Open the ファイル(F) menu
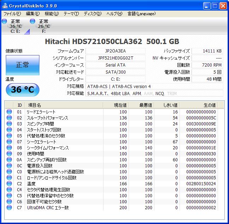The height and width of the screenshot is (224, 229). pyautogui.click(x=12, y=14)
